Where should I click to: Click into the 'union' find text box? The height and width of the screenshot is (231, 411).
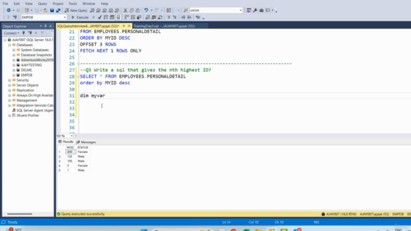214,10
